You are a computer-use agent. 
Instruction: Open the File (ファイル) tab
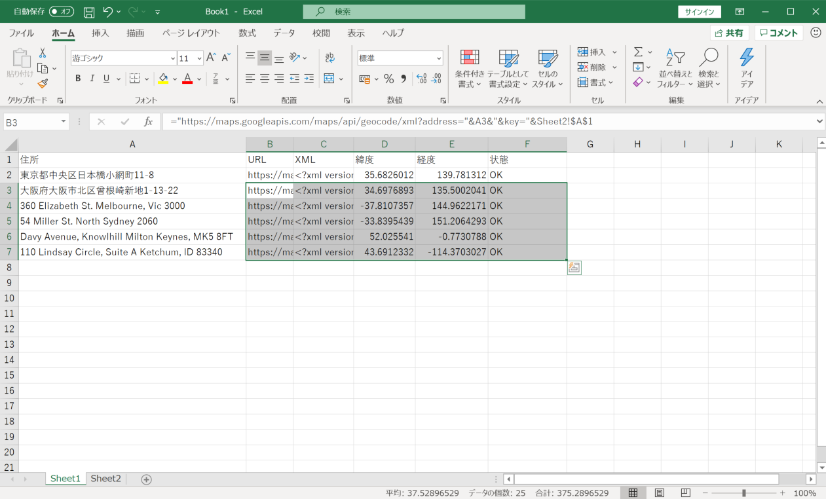click(22, 33)
